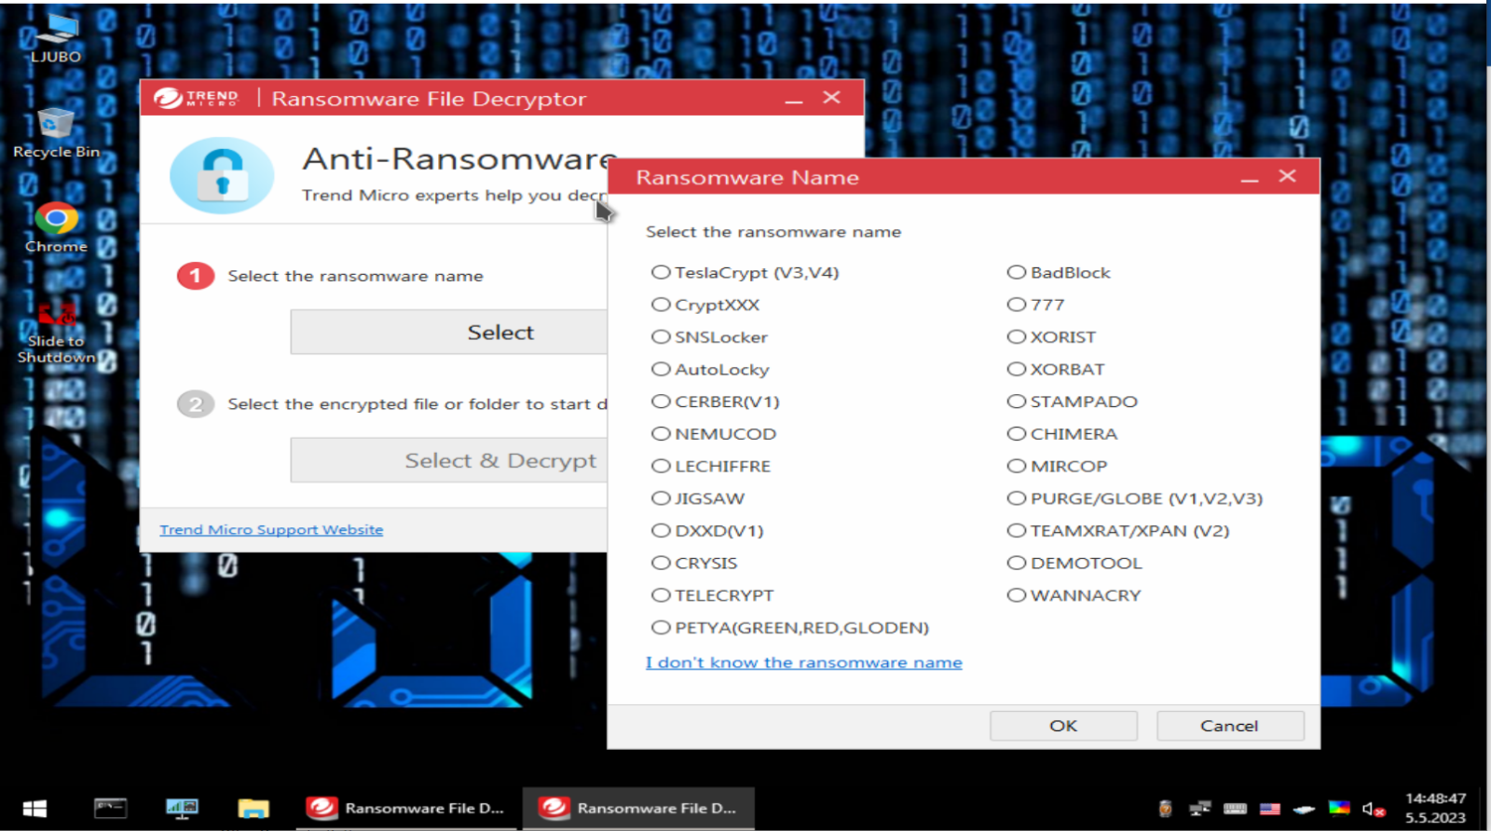The width and height of the screenshot is (1491, 831).
Task: Minimize the Ransomware File Decryptor window
Action: [794, 99]
